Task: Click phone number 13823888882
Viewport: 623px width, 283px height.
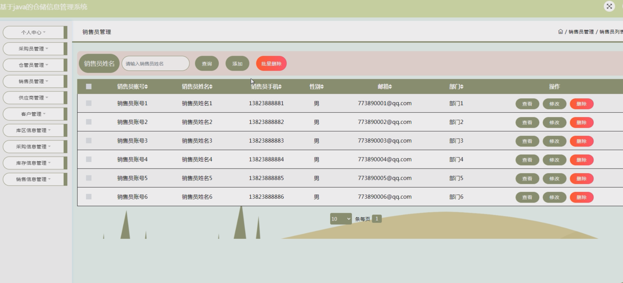Action: point(266,122)
